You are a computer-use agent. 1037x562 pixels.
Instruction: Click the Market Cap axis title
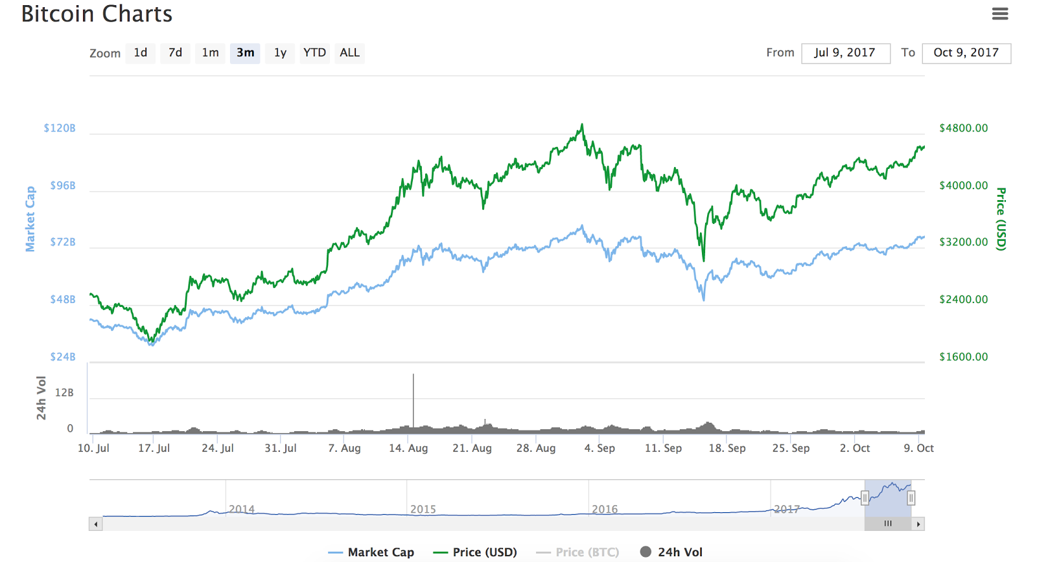[30, 219]
